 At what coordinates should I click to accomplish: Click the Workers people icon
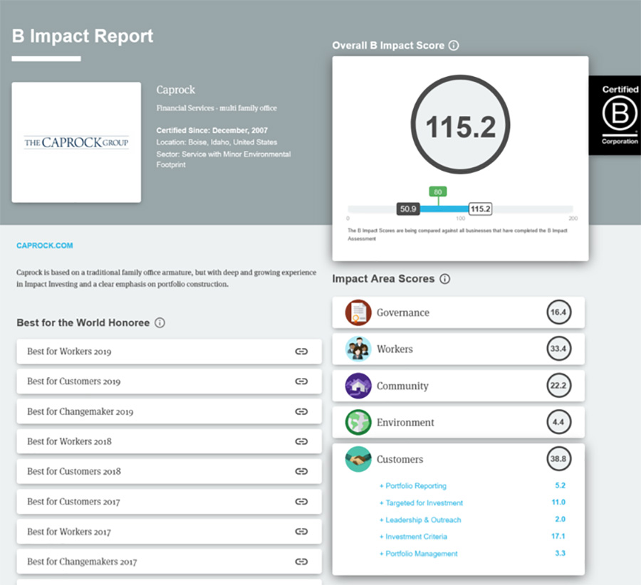(358, 349)
